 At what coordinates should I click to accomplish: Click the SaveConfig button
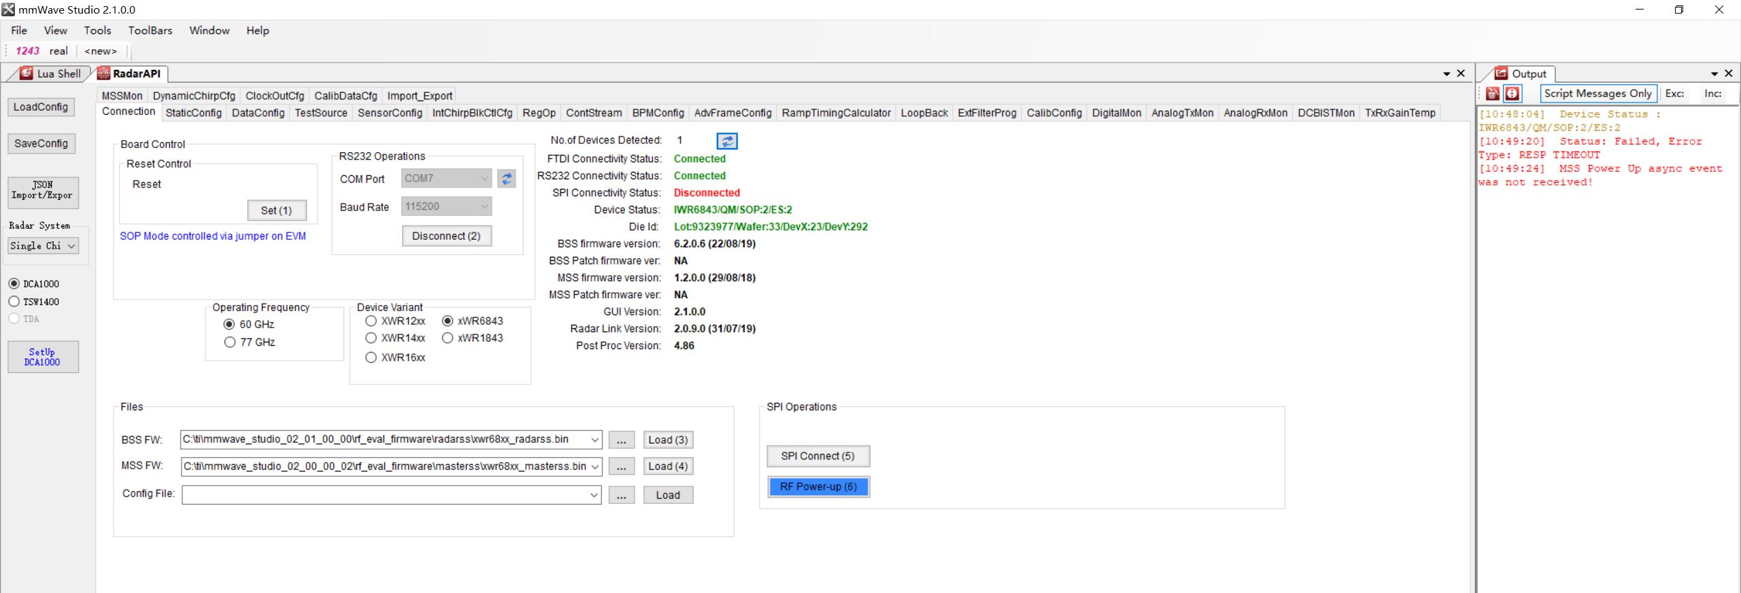[x=41, y=143]
